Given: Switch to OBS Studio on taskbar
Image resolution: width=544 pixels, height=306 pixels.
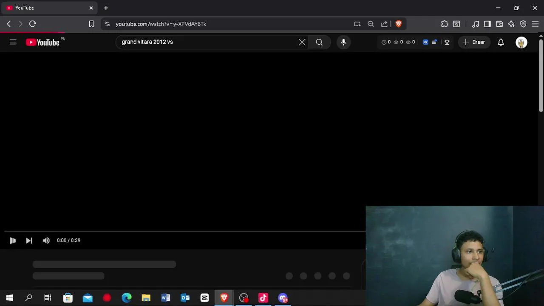Looking at the screenshot, I should pyautogui.click(x=244, y=298).
